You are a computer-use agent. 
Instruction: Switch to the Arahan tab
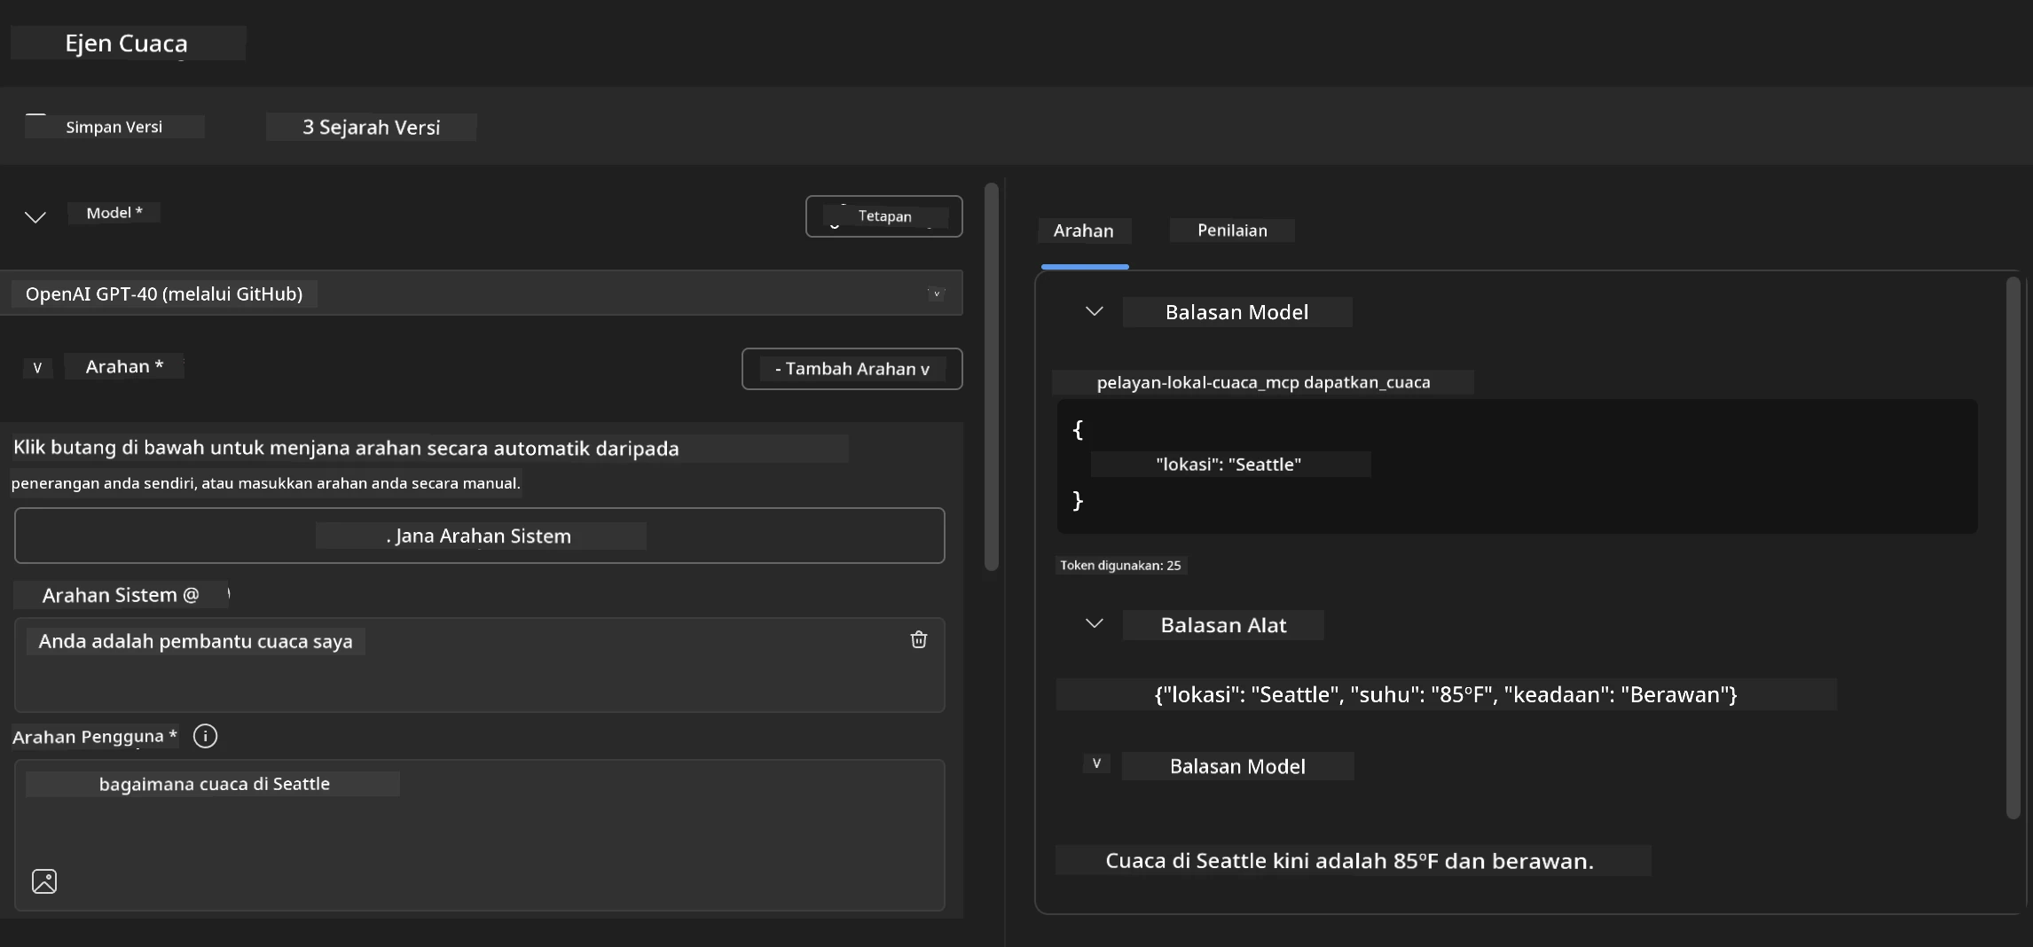(1084, 231)
